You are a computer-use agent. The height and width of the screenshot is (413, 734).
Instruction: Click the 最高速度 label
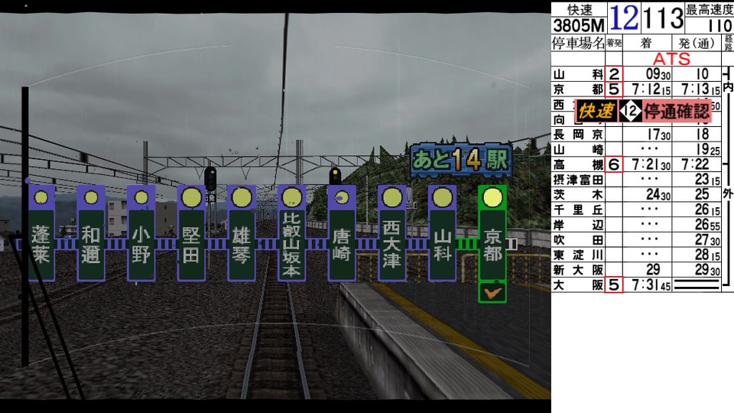(x=710, y=10)
